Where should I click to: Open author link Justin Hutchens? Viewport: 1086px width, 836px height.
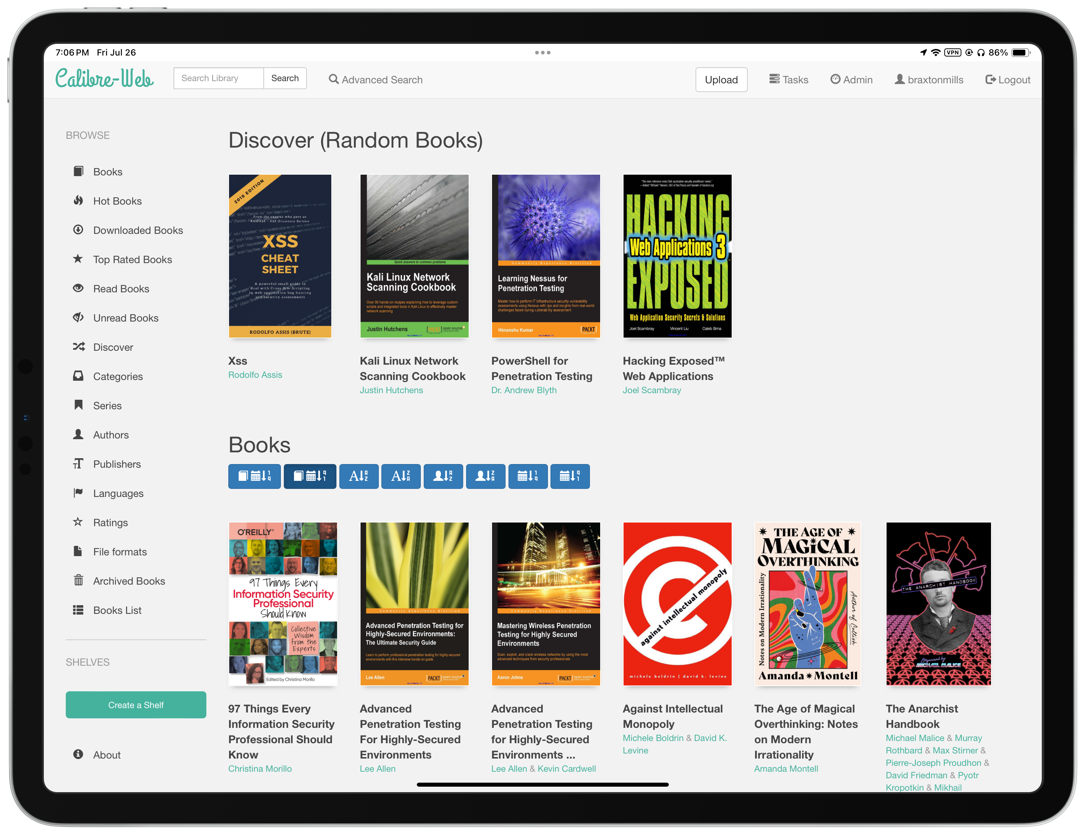pyautogui.click(x=391, y=390)
